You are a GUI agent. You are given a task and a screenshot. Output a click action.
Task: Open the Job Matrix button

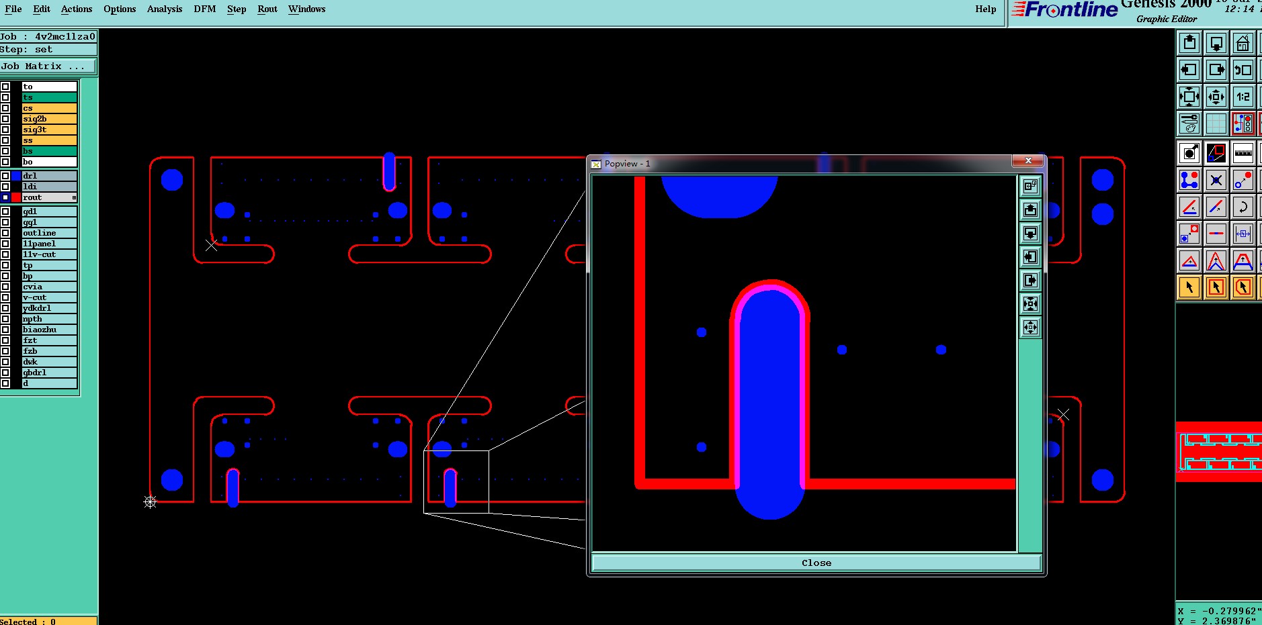pyautogui.click(x=48, y=66)
